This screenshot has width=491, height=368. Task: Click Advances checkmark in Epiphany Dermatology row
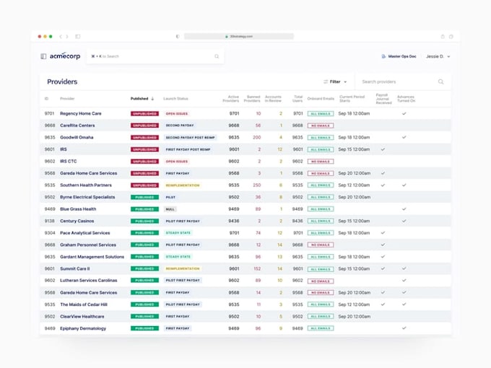pos(404,328)
